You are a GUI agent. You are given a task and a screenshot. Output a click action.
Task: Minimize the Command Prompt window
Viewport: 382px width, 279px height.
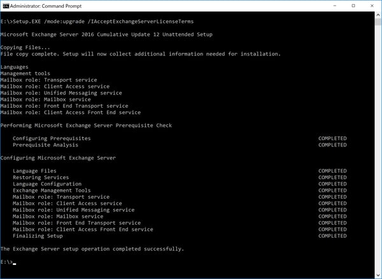[x=335, y=6]
